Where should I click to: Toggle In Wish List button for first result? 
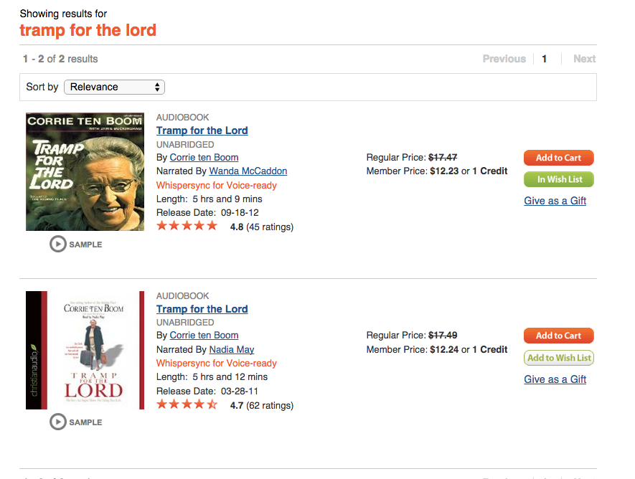coord(558,179)
